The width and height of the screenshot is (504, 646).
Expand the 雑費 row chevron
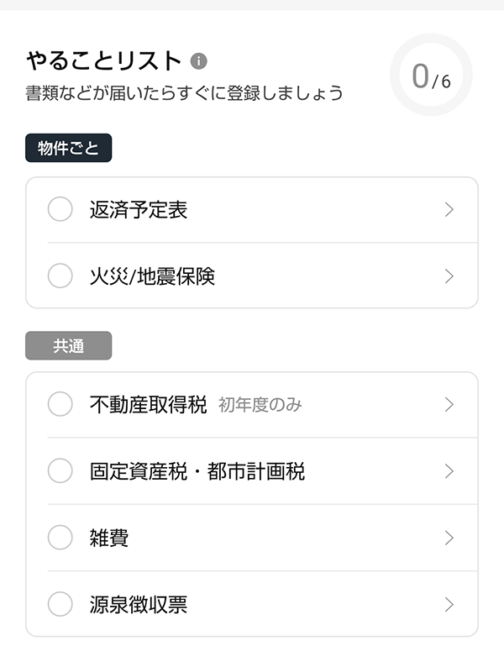coord(449,538)
